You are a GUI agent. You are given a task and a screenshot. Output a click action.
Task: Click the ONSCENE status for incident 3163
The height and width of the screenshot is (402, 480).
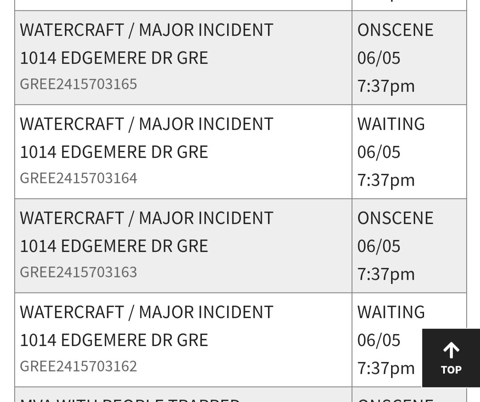point(395,218)
